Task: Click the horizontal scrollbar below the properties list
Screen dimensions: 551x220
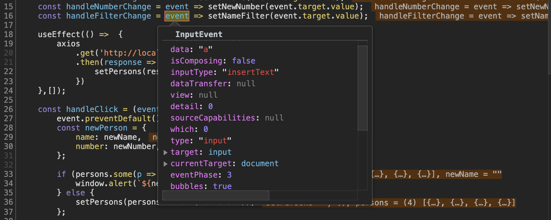Action: click(x=215, y=195)
